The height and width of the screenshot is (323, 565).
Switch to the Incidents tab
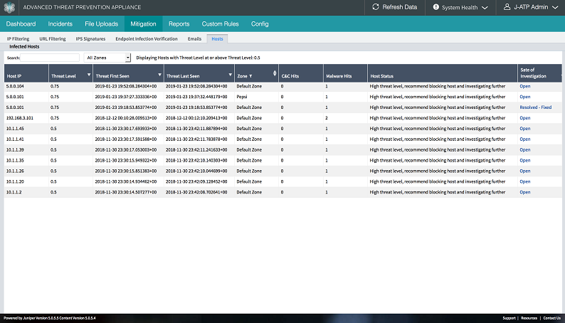tap(60, 24)
